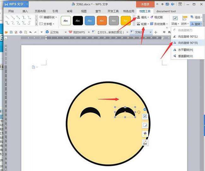Click the open folder icon in the quick toolbar
205x171 pixels.
[6, 32]
